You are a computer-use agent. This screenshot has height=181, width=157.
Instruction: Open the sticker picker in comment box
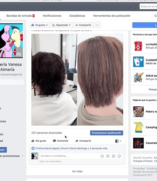pyautogui.click(x=119, y=156)
